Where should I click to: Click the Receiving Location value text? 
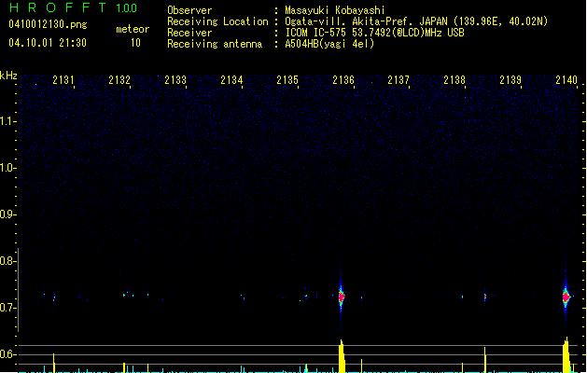point(416,21)
